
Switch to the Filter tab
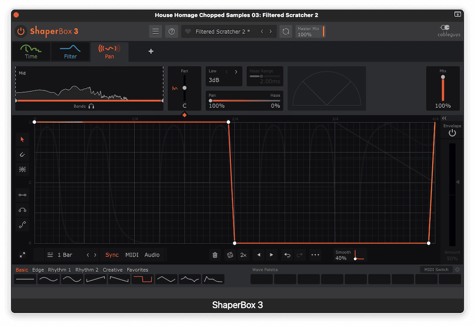pos(70,52)
